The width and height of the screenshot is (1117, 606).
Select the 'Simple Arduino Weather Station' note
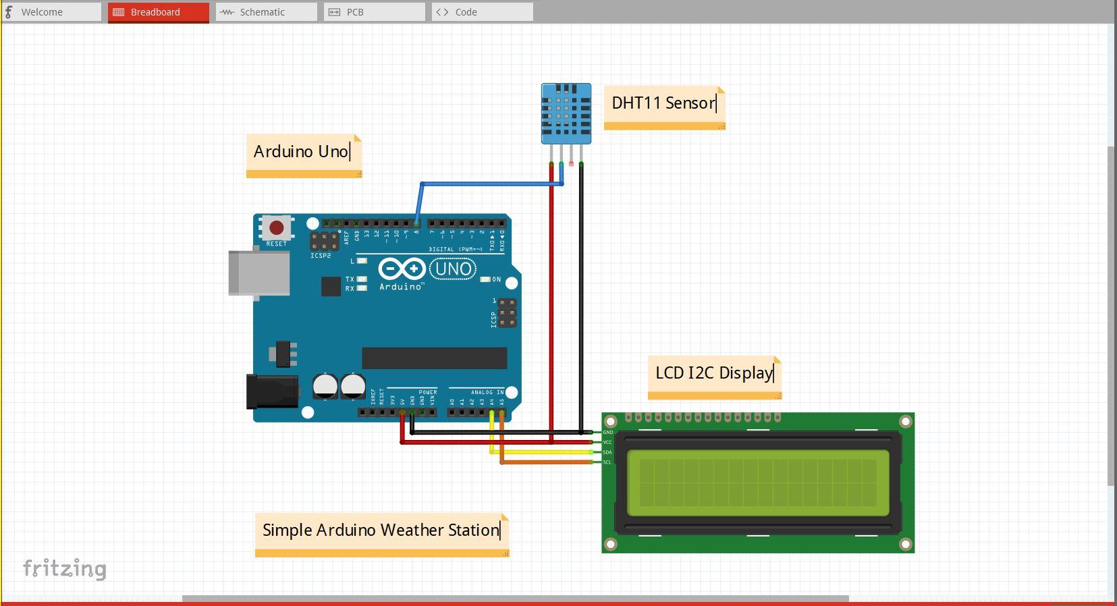click(382, 534)
